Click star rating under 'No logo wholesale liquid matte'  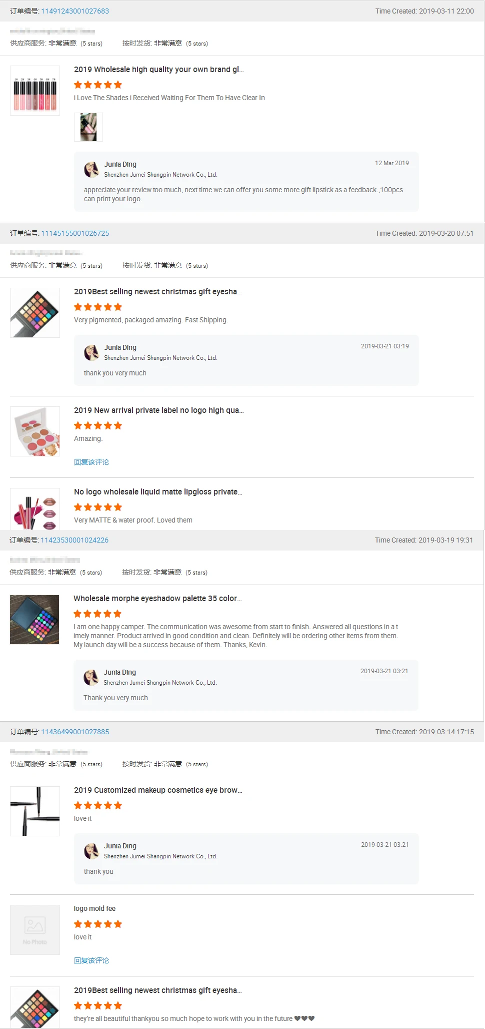pyautogui.click(x=98, y=507)
